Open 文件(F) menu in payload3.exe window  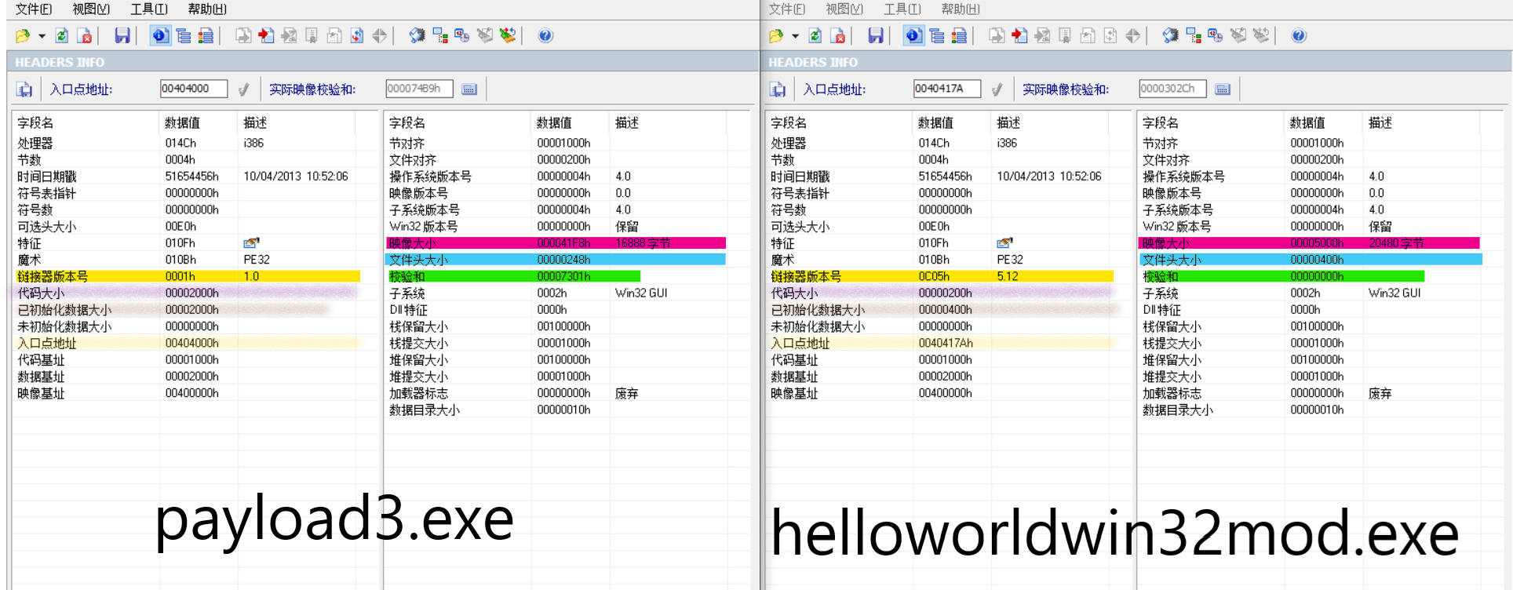pyautogui.click(x=34, y=9)
